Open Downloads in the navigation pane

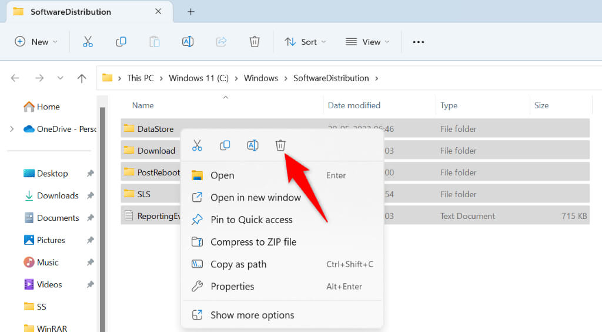tap(58, 195)
